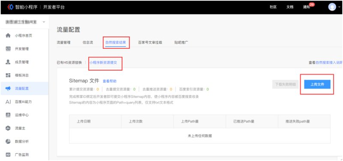Screen dimensions: 343x161
Task: Click the 模板消息 grid icon
Action: (x=8, y=75)
